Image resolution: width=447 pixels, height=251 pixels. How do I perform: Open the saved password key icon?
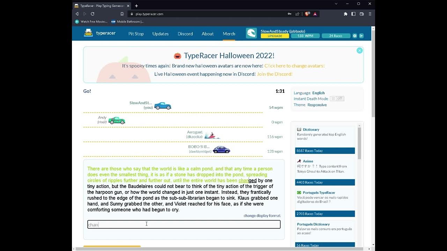pos(290,14)
